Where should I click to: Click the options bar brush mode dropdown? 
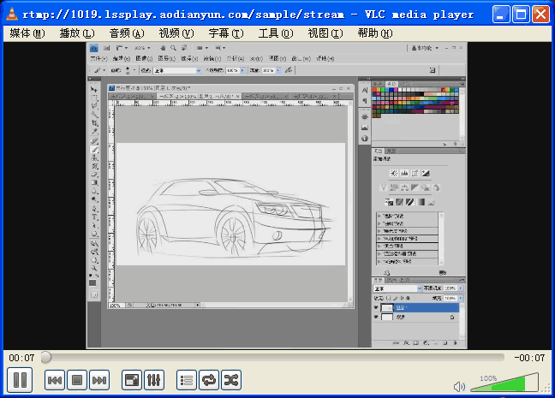(x=177, y=70)
